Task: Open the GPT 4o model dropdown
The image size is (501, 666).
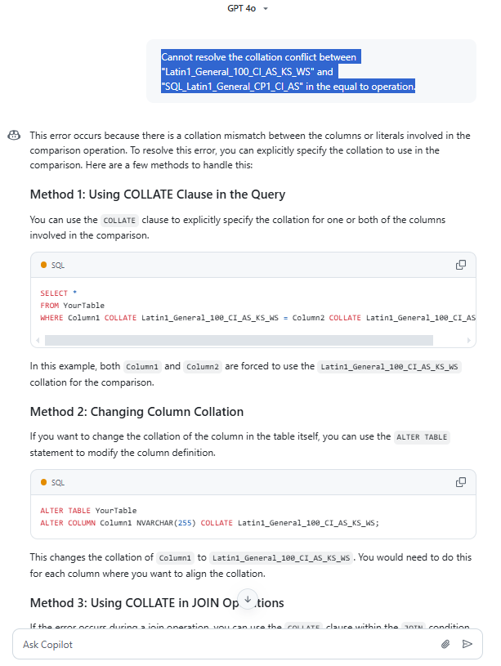Action: click(248, 8)
